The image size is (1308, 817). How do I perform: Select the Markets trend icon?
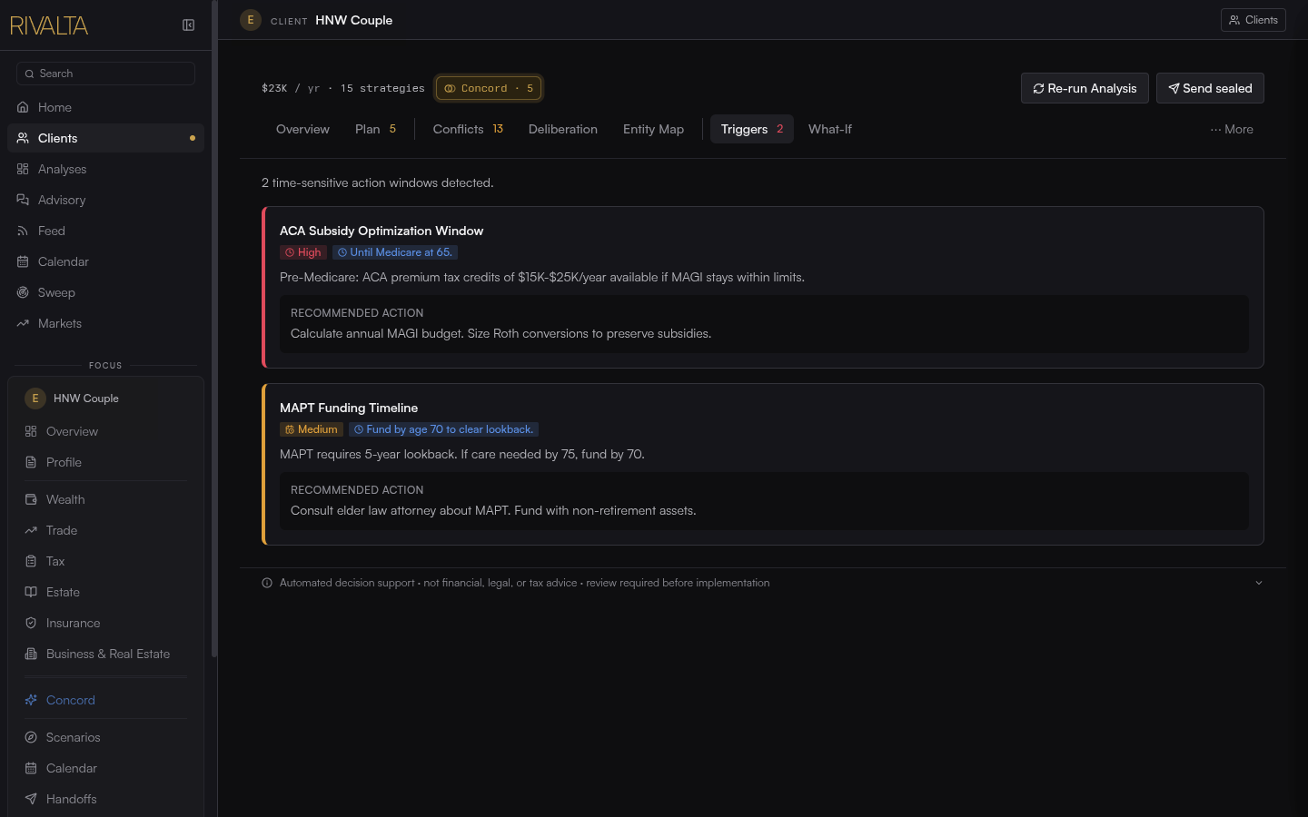click(23, 323)
